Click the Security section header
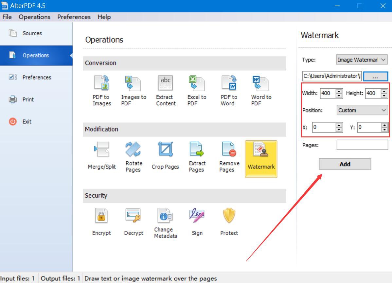 [185, 196]
